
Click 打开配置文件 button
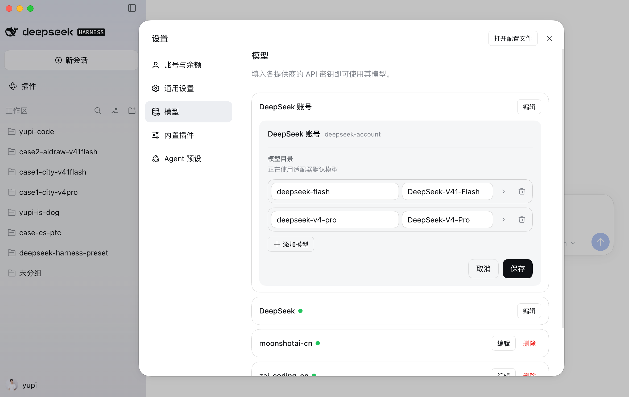(513, 39)
